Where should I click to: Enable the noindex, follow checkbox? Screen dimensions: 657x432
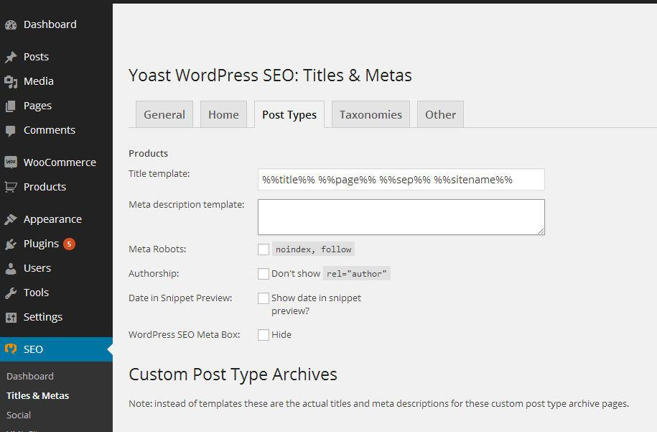264,249
